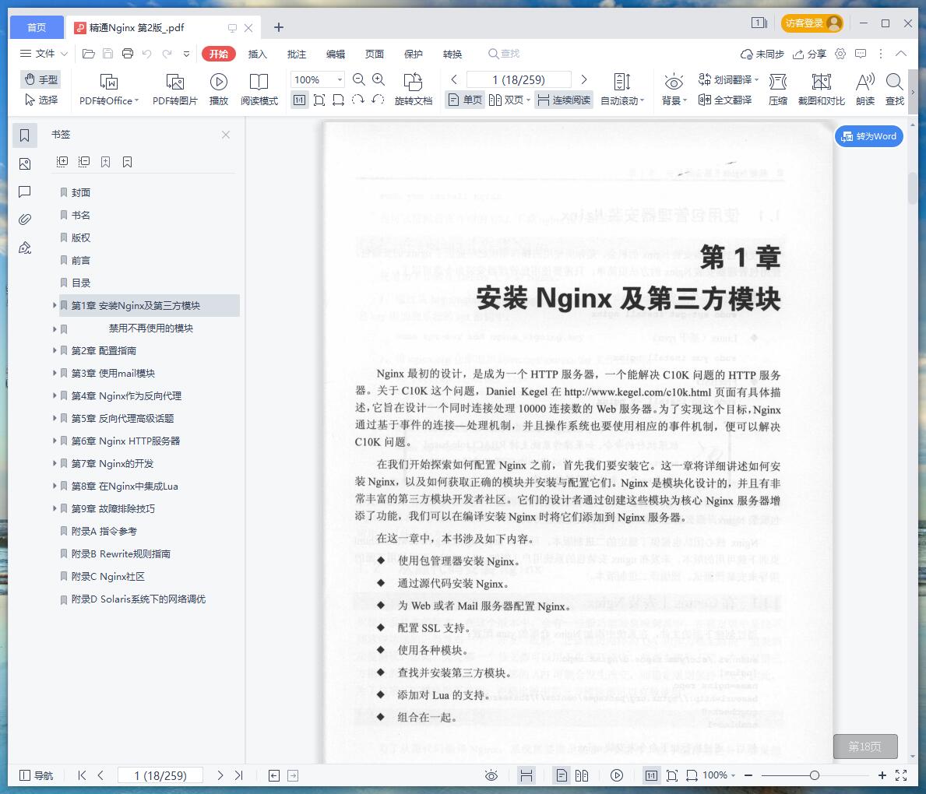Screen dimensions: 926x794
Task: Click the print icon
Action: click(128, 54)
